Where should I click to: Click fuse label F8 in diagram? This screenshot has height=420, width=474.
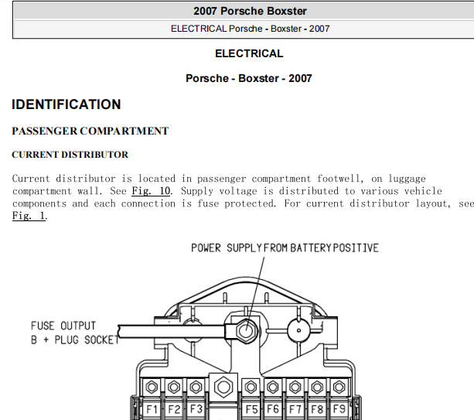tap(317, 409)
